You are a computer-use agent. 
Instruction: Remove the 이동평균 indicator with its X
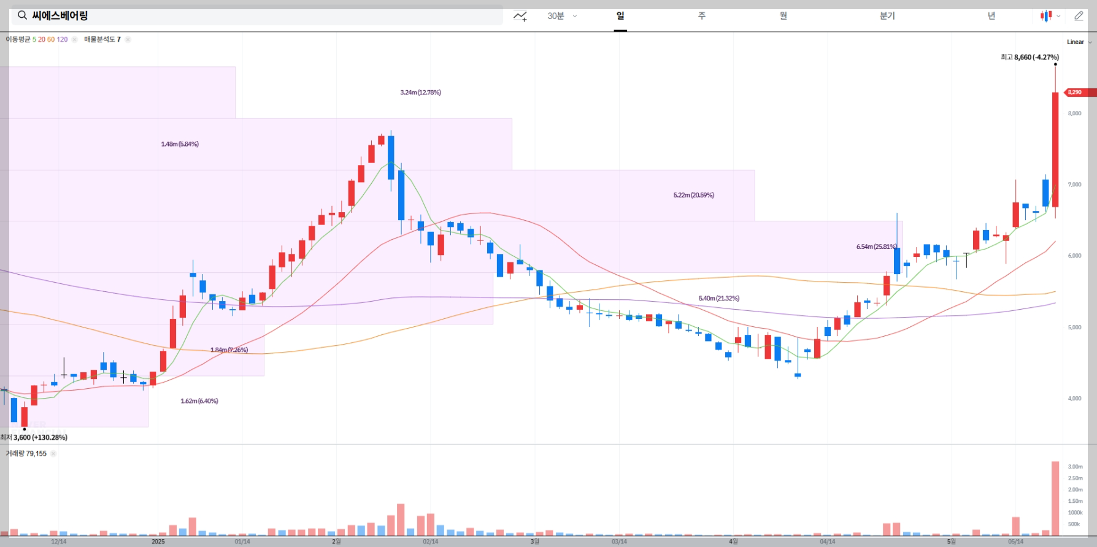[x=74, y=39]
